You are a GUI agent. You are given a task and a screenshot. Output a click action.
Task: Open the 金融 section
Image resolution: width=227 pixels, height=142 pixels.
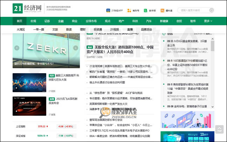click(x=61, y=21)
